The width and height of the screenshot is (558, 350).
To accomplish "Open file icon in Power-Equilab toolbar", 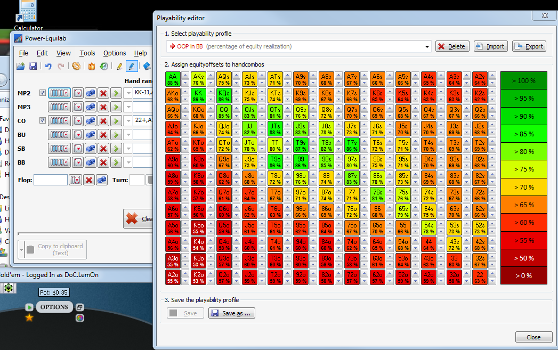I will 21,66.
